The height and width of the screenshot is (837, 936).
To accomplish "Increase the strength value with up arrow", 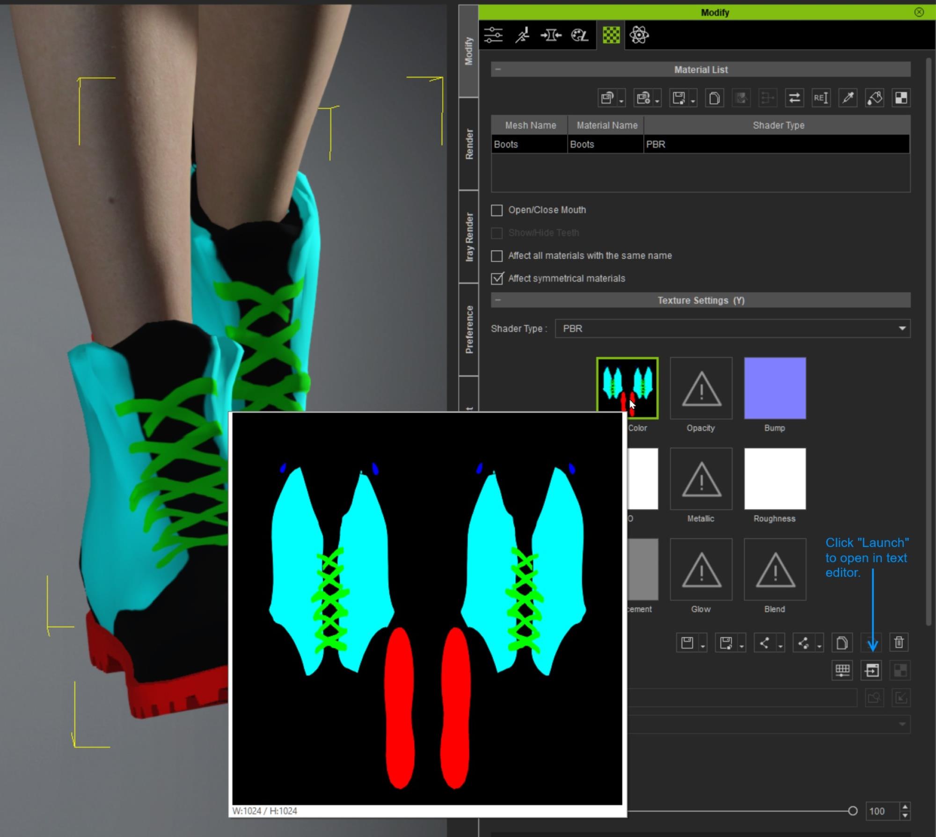I will coord(906,807).
